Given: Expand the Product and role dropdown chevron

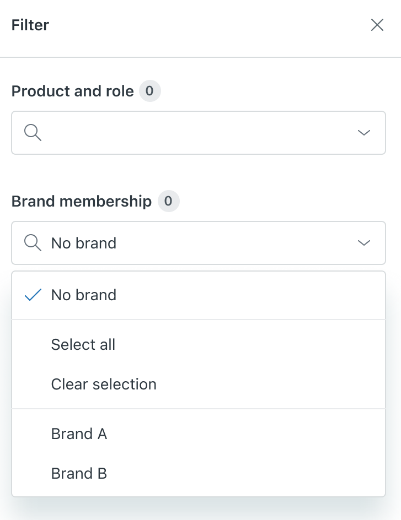Looking at the screenshot, I should point(364,133).
